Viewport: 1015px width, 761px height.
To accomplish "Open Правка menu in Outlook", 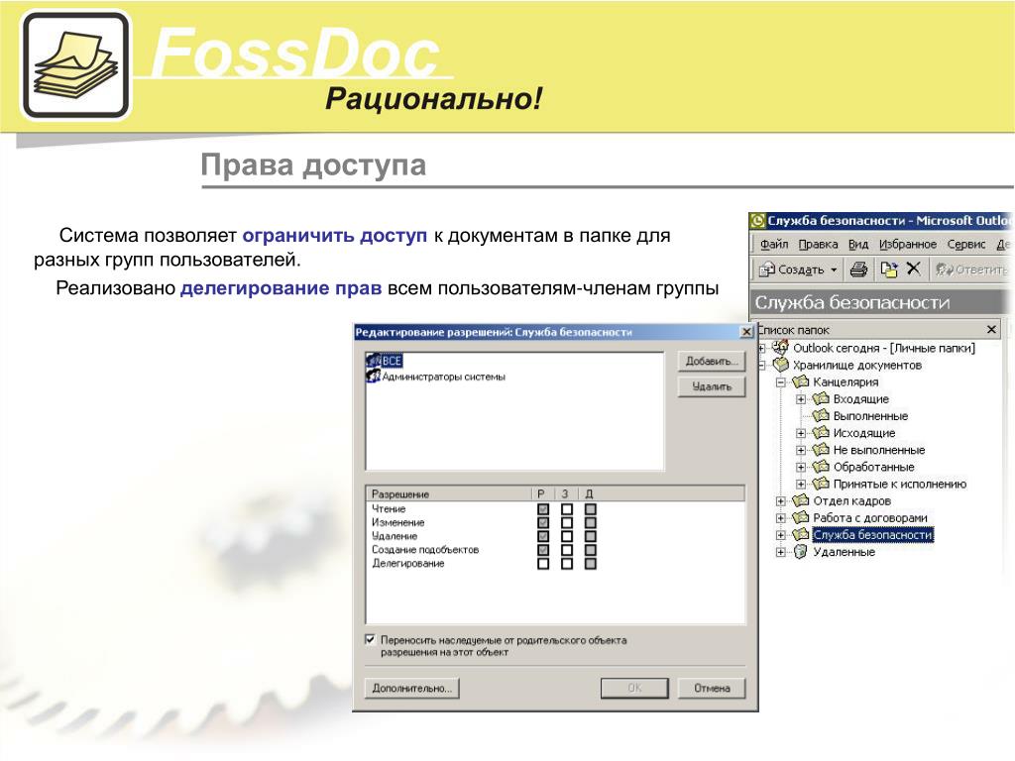I will coord(818,245).
